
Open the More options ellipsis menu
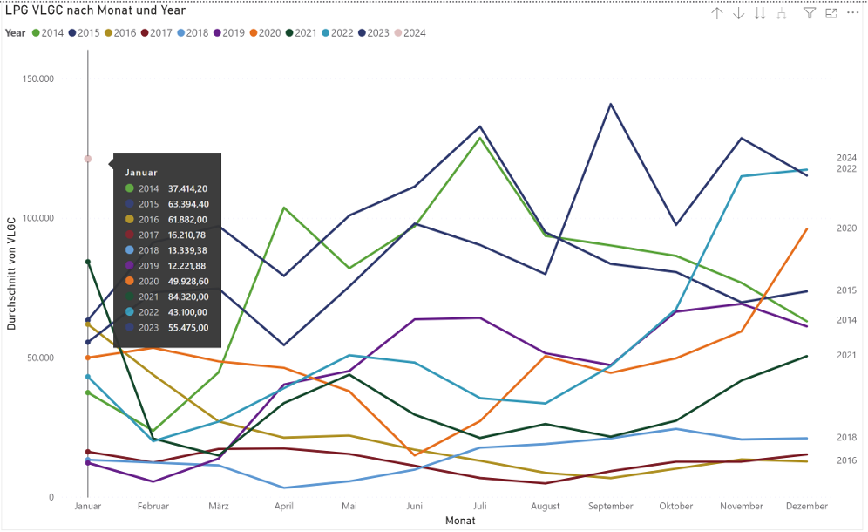click(x=852, y=13)
